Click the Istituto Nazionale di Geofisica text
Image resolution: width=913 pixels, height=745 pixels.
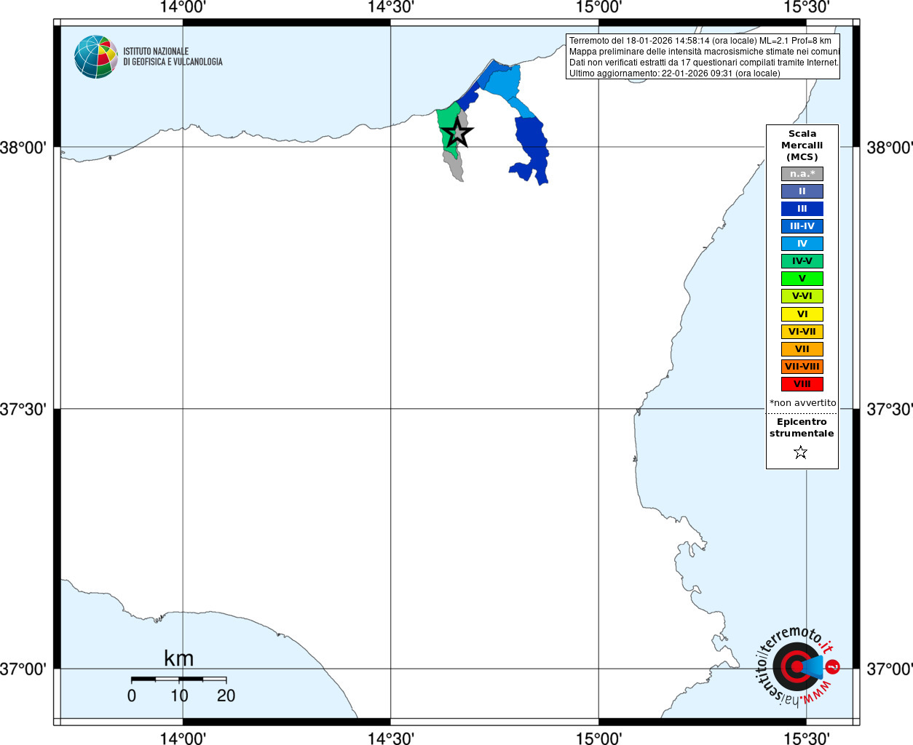tap(173, 57)
